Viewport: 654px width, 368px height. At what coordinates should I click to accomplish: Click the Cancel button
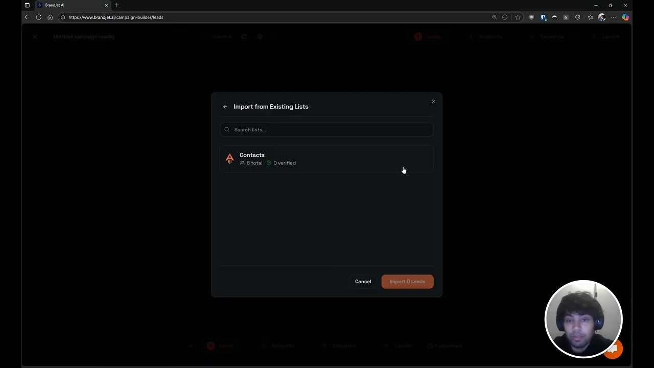(x=363, y=281)
